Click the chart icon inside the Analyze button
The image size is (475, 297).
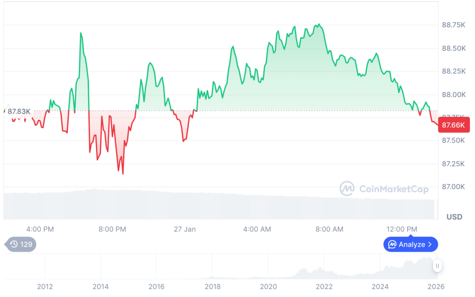point(392,244)
